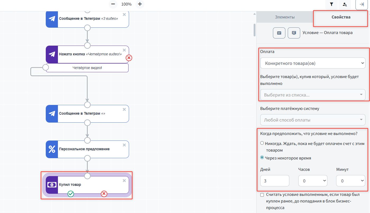The image size is (370, 213).
Task: Remove the «Персональное предложение» block
Action: tap(124, 145)
